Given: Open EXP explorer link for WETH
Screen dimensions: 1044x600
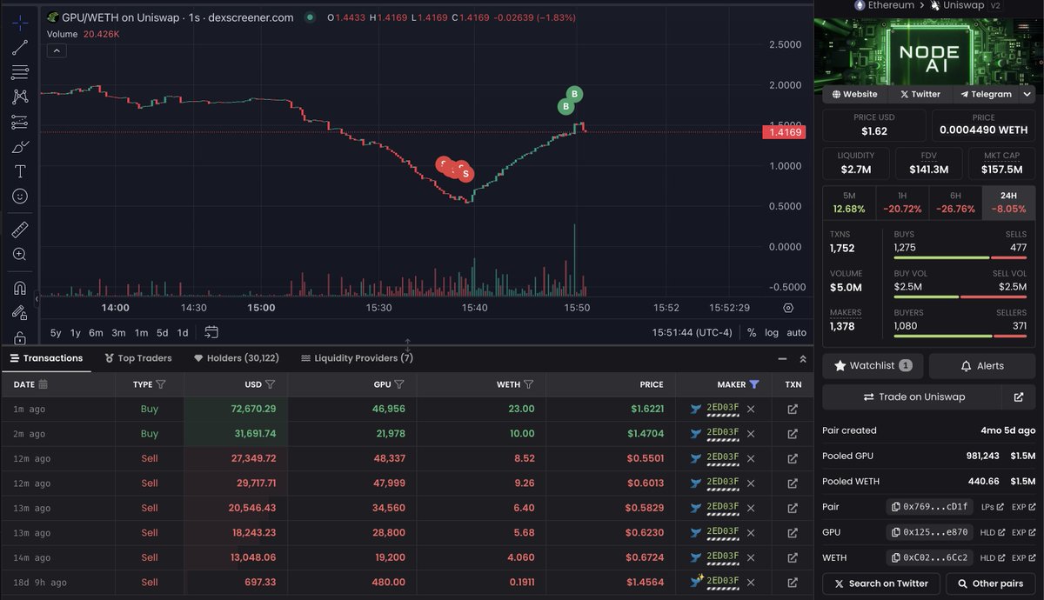Looking at the screenshot, I should coord(1023,557).
